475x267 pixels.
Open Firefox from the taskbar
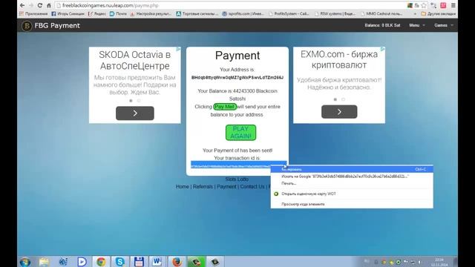click(177, 262)
